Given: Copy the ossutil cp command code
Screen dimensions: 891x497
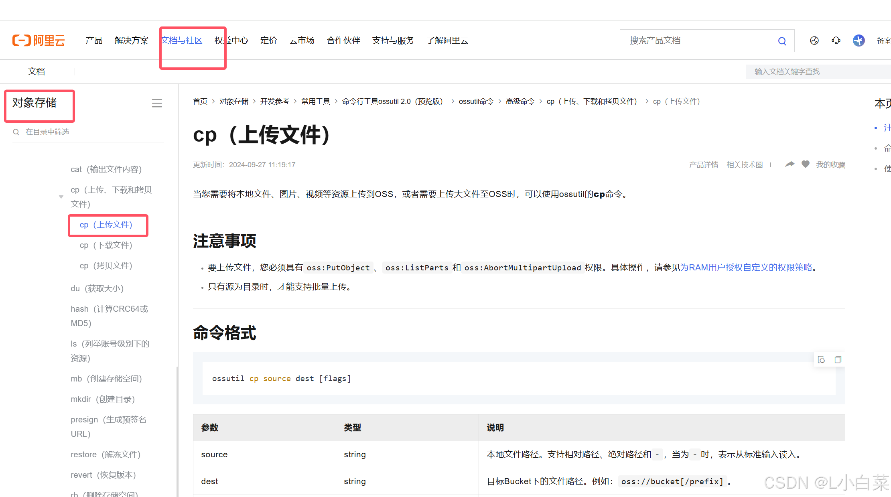Looking at the screenshot, I should (x=838, y=359).
